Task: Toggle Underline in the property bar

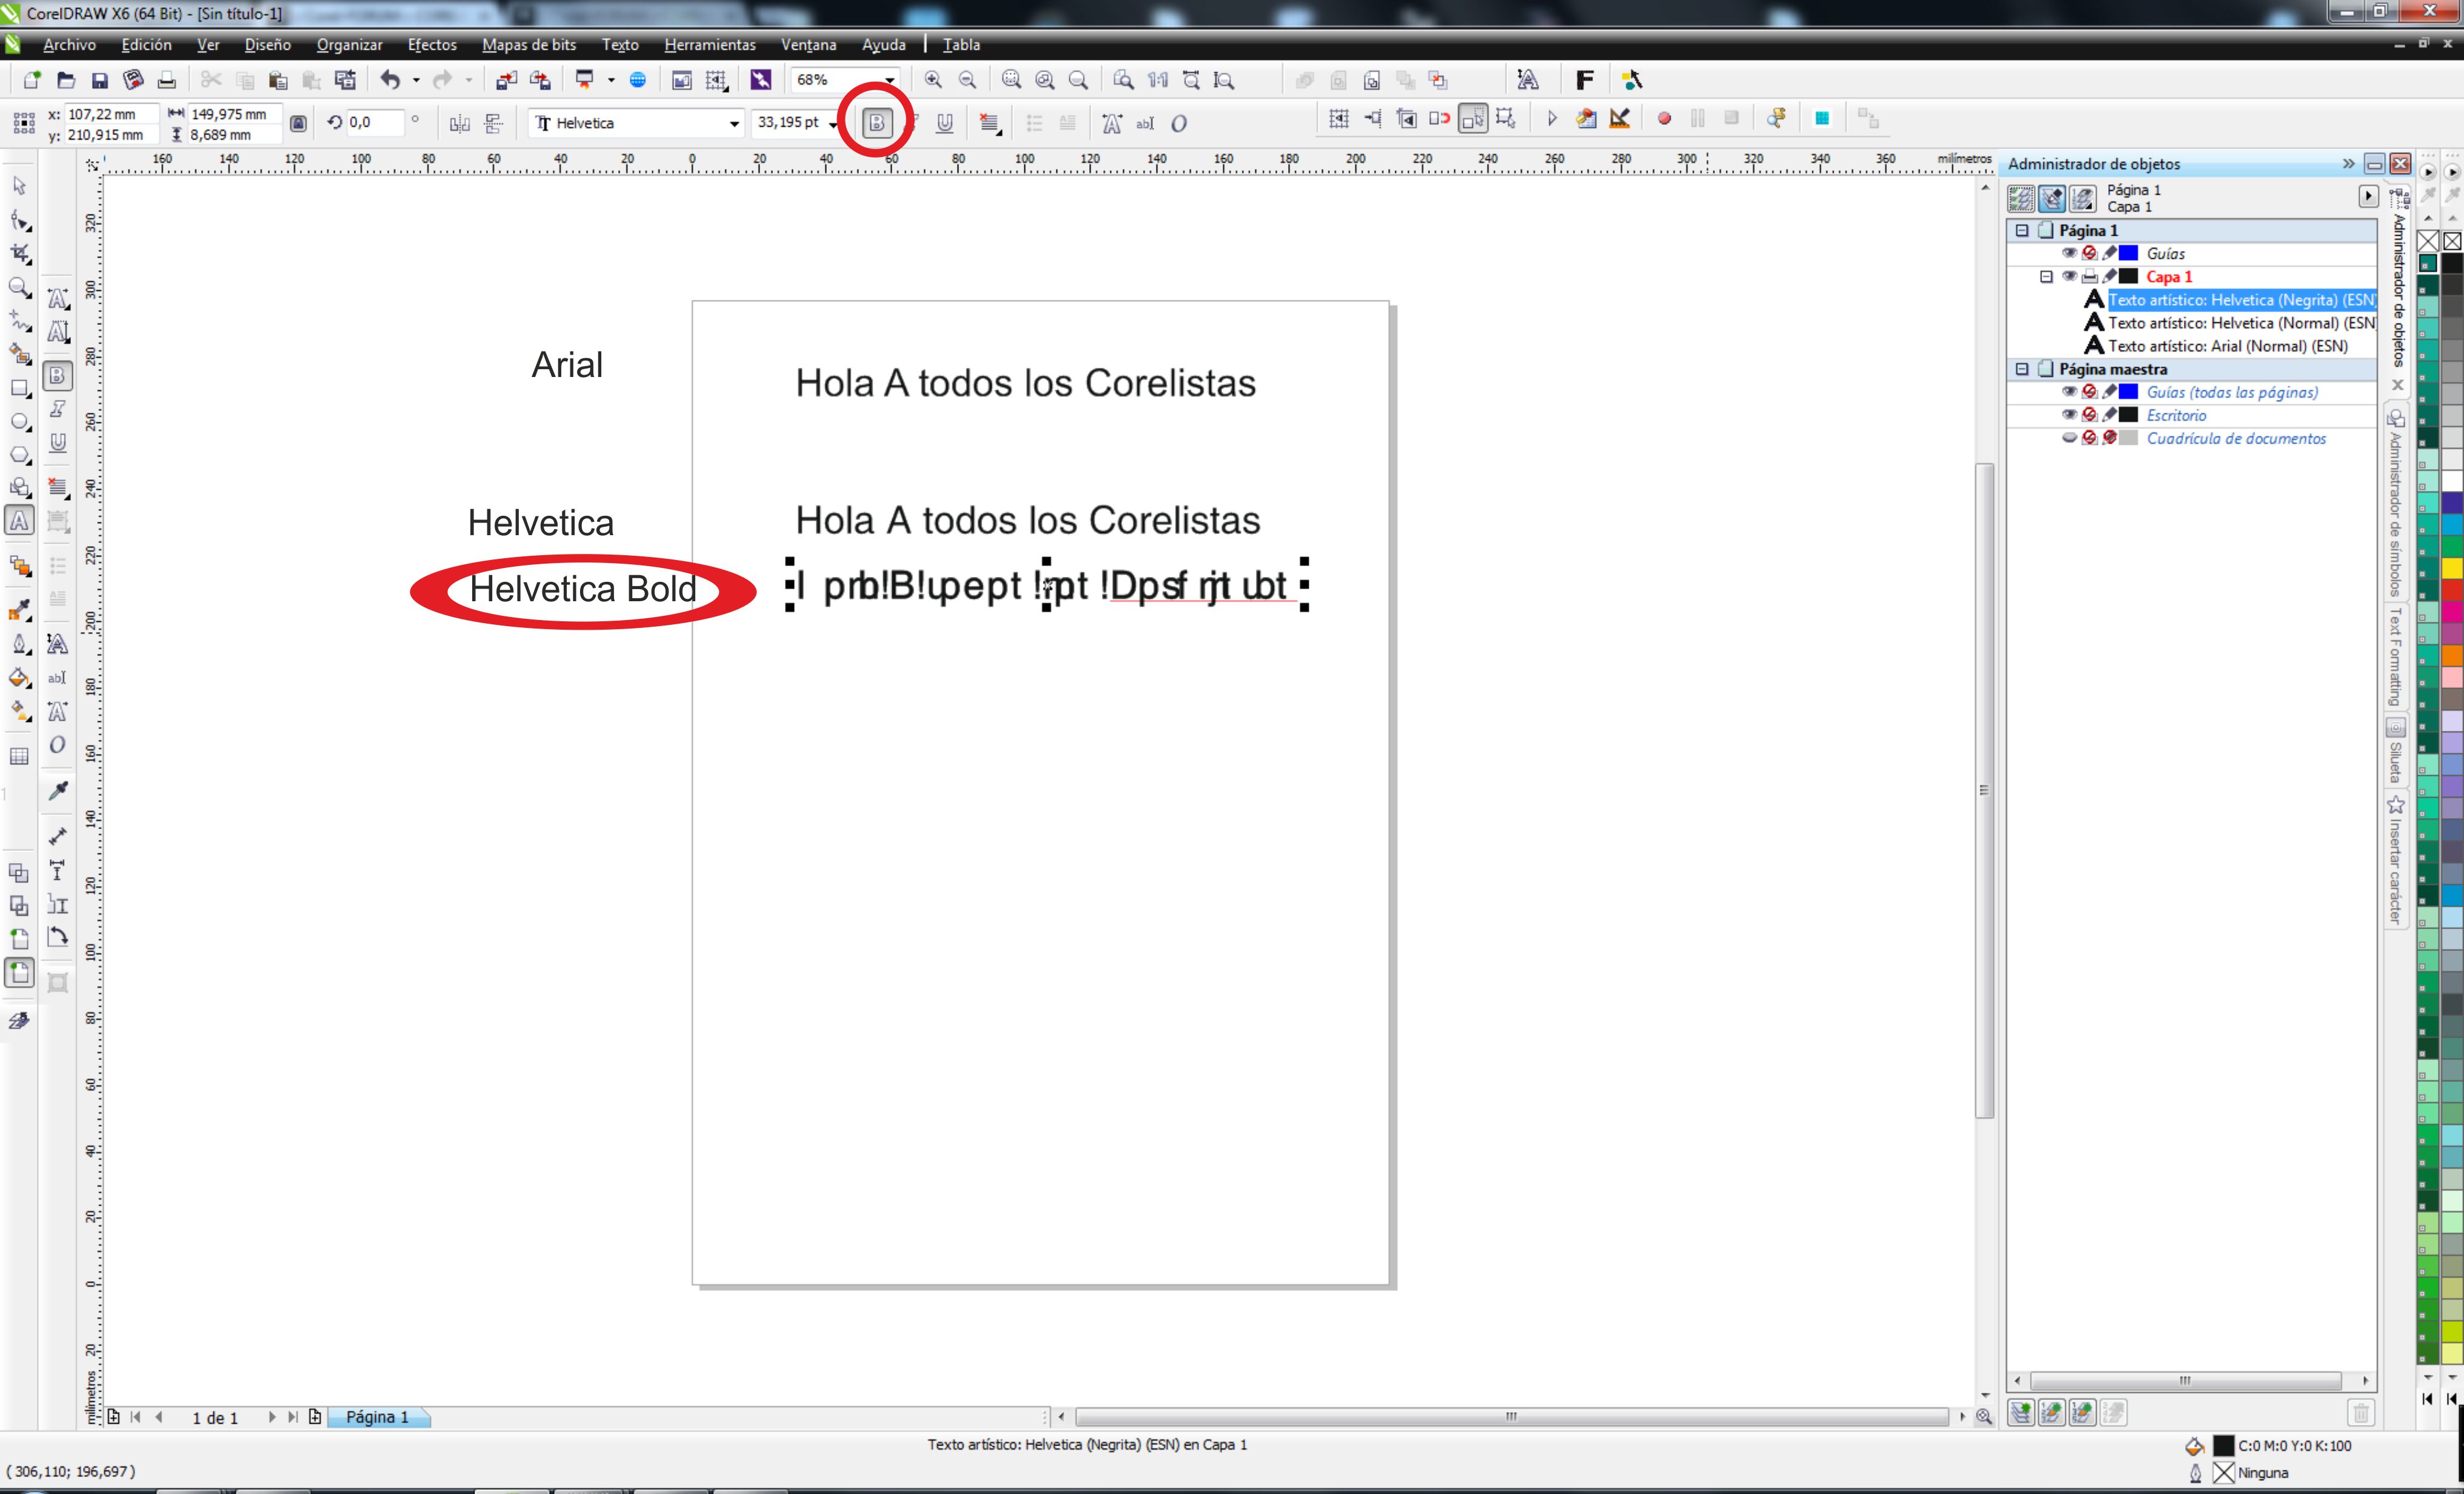Action: click(944, 123)
